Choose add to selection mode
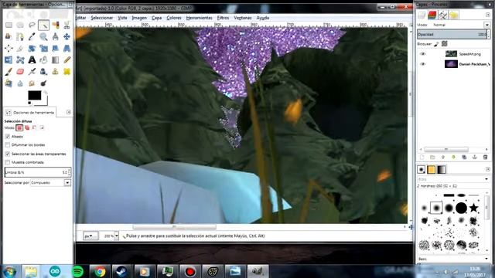The width and height of the screenshot is (495, 278). [27, 127]
